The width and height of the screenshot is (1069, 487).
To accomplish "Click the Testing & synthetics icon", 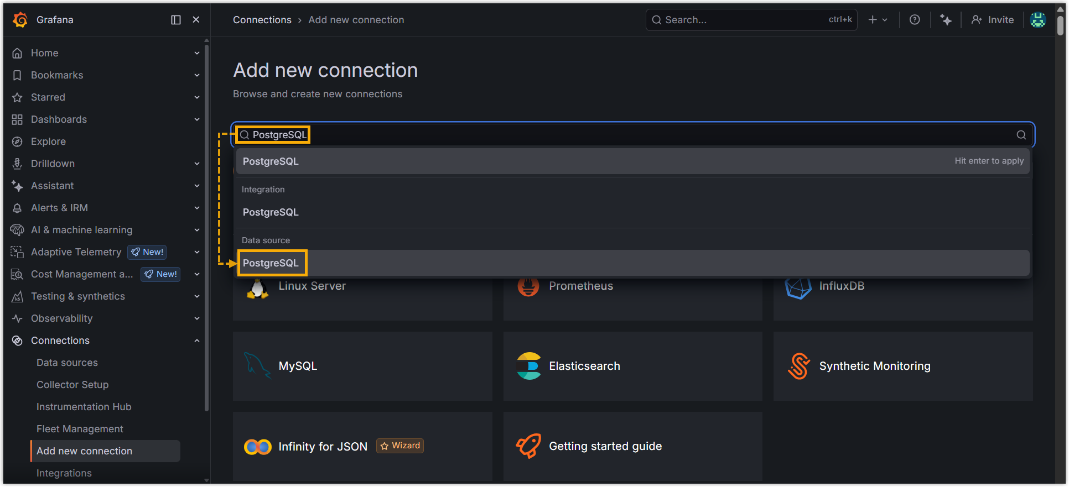I will [x=17, y=296].
